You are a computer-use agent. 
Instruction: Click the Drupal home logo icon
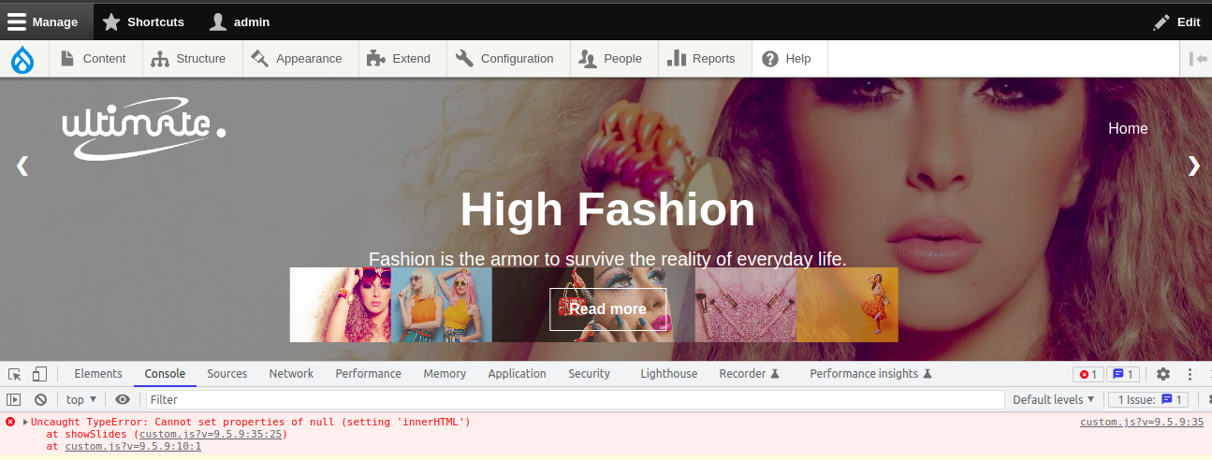point(22,59)
